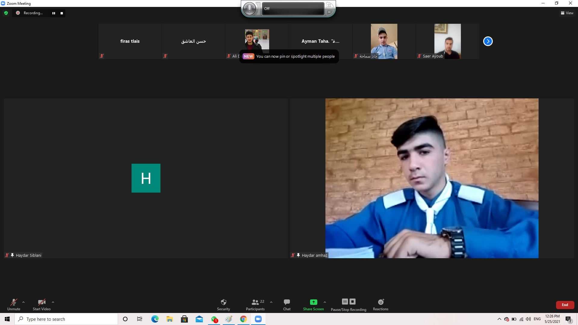Open the Reactions menu
This screenshot has height=325, width=578.
pos(381,302)
